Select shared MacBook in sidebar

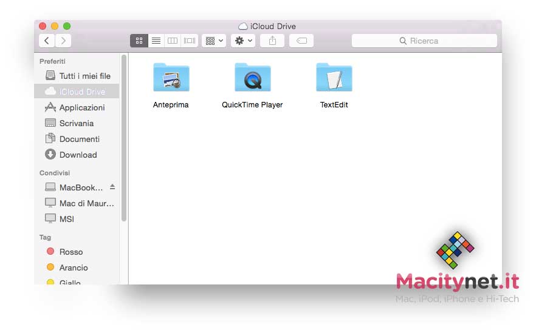pyautogui.click(x=77, y=187)
